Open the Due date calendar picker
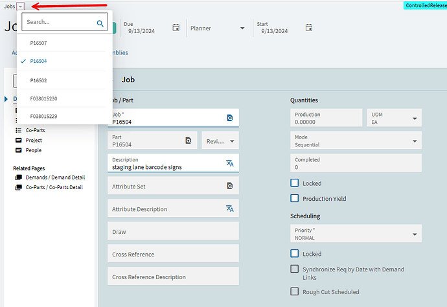Viewport: 447px width, 307px height. [176, 28]
